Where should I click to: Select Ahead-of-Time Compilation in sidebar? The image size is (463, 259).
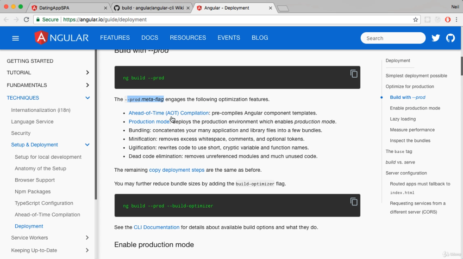(x=47, y=215)
